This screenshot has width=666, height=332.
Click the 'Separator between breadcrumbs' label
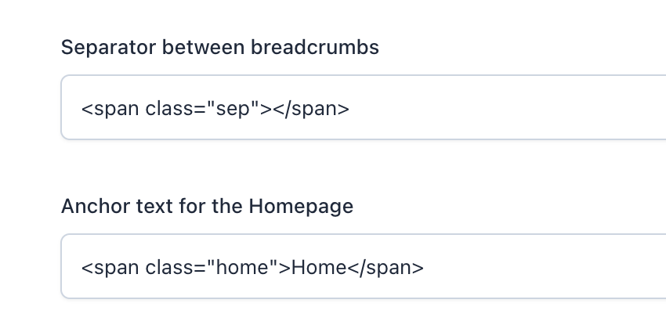click(x=220, y=47)
